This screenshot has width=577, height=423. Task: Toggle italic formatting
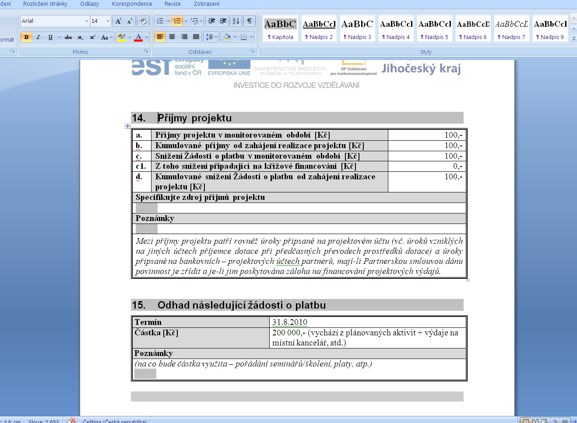tap(38, 37)
